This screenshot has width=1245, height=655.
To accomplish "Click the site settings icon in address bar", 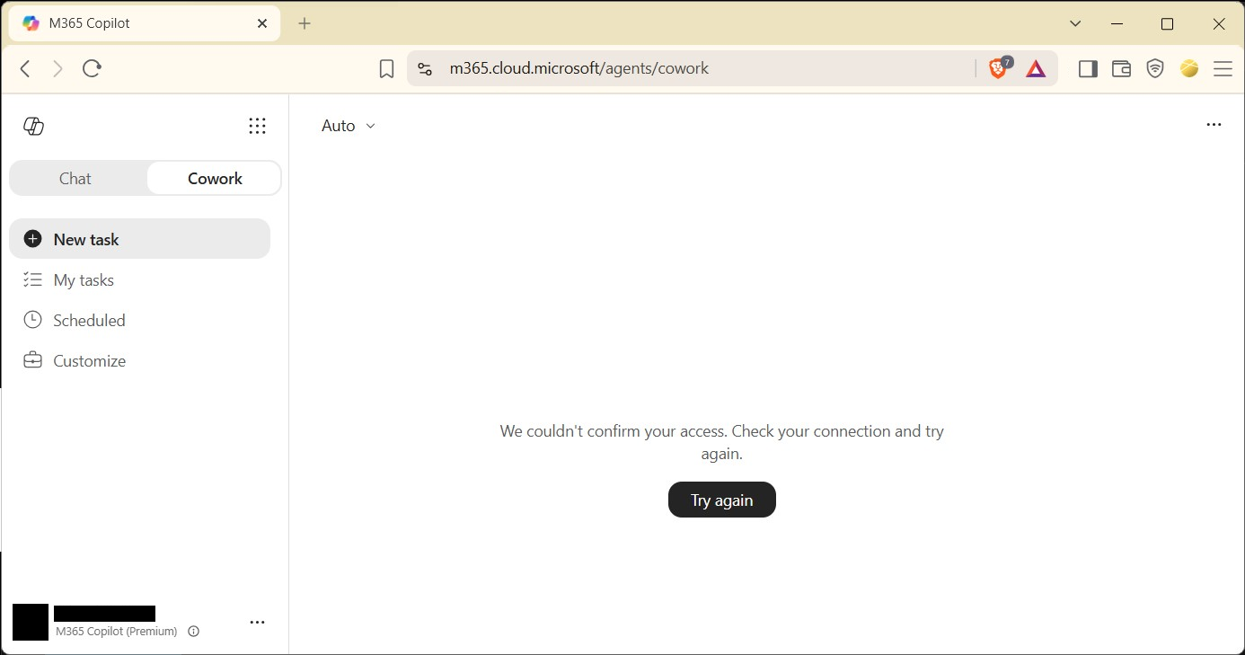I will (425, 68).
